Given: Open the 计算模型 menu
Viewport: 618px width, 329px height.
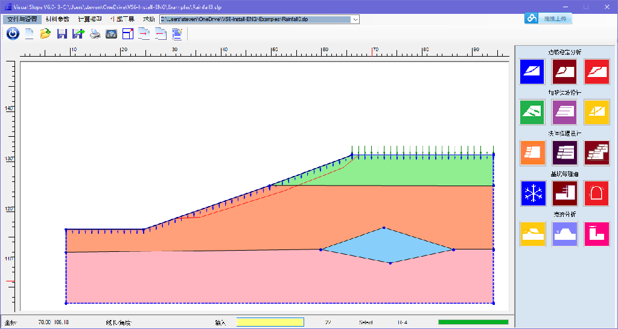Looking at the screenshot, I should click(89, 19).
